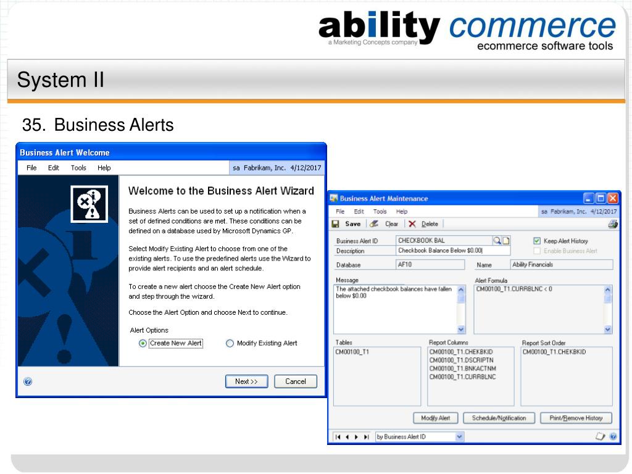
Task: Click Modify Alert button
Action: tap(436, 418)
